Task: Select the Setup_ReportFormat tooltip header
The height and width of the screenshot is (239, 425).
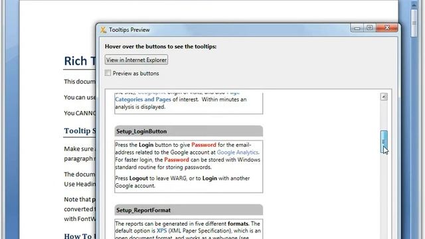Action: (189, 210)
